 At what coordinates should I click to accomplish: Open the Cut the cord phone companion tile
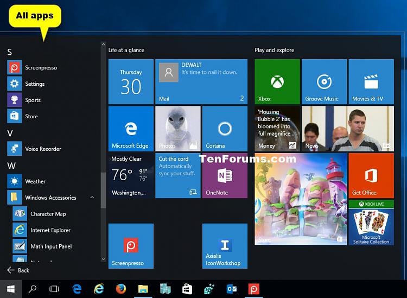point(178,175)
